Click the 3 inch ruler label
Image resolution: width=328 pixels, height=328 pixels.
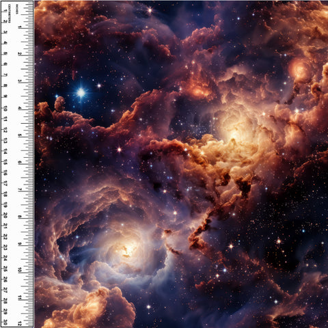pyautogui.click(x=20, y=81)
